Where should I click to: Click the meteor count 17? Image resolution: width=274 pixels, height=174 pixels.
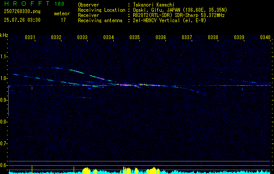[63, 20]
